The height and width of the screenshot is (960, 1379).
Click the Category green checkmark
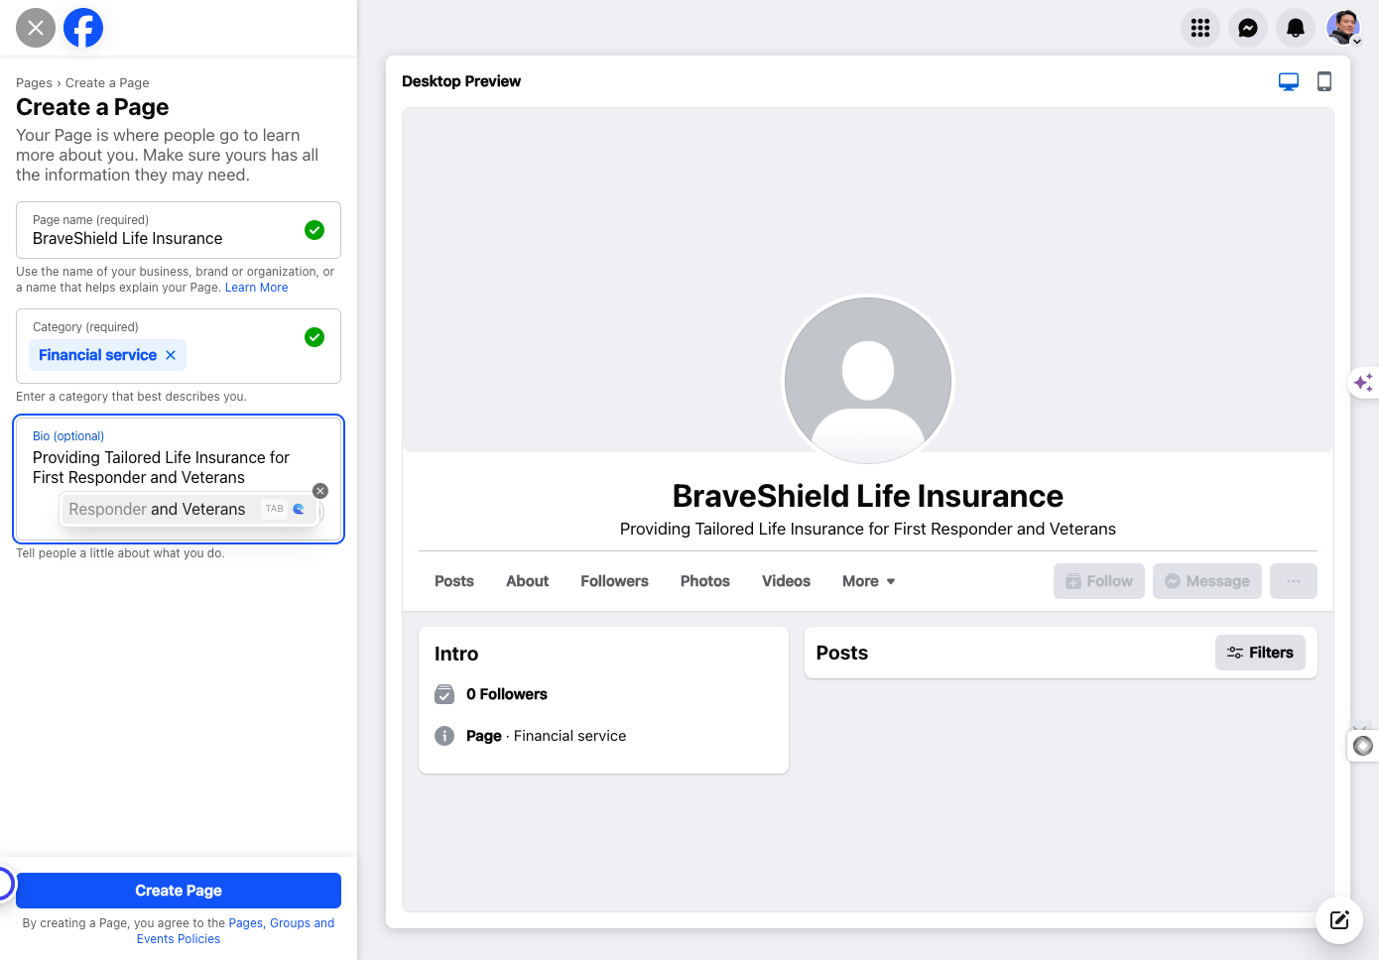point(314,337)
